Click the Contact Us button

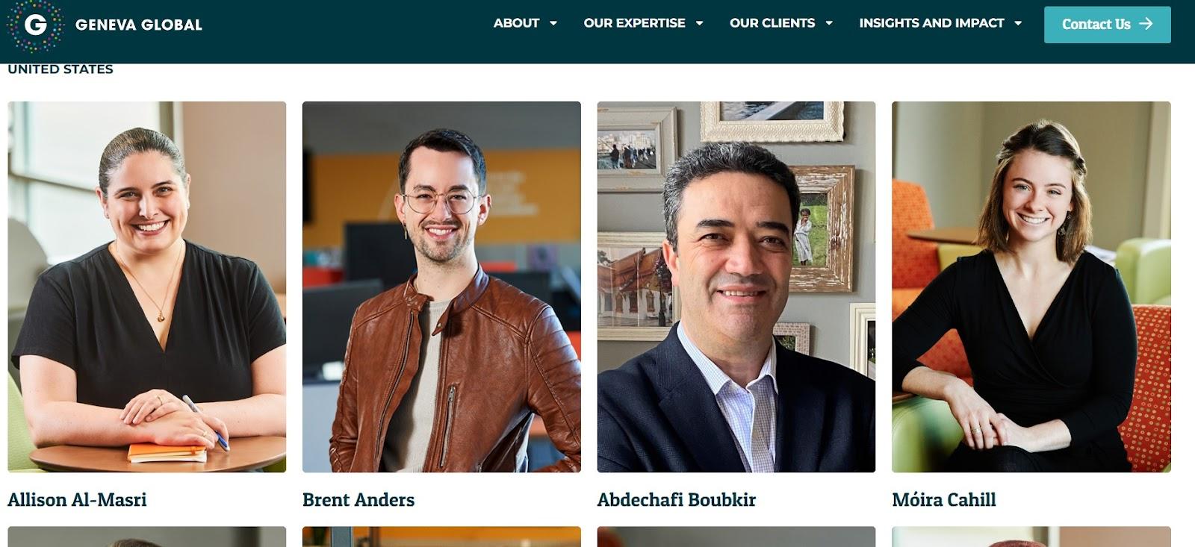1107,24
